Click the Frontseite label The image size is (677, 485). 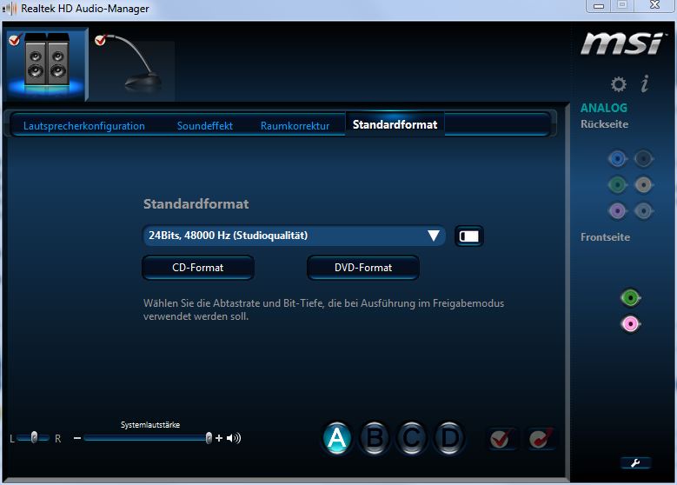605,237
